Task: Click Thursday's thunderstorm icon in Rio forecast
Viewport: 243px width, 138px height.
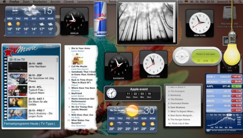Action: (x=120, y=123)
